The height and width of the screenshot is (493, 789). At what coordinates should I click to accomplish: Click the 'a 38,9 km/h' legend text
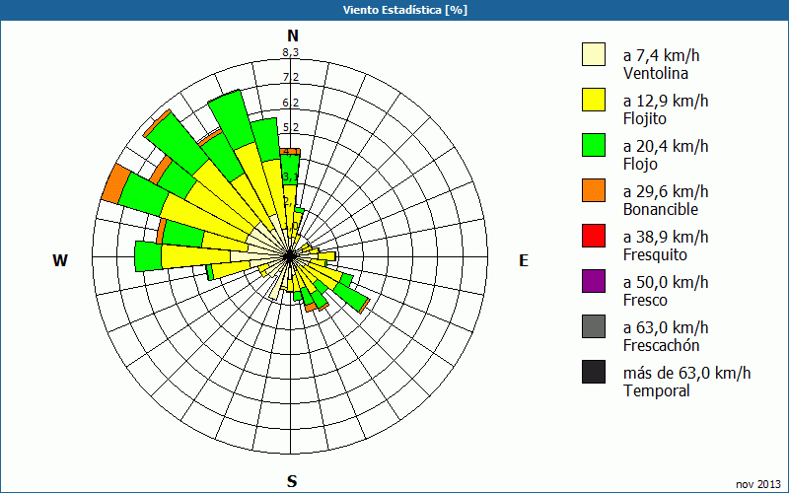pos(666,237)
